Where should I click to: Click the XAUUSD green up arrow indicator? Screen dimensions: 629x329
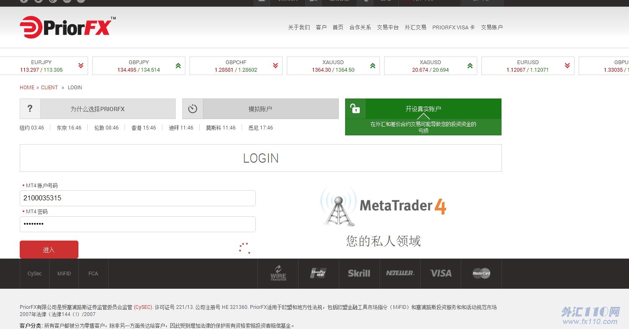tap(373, 66)
